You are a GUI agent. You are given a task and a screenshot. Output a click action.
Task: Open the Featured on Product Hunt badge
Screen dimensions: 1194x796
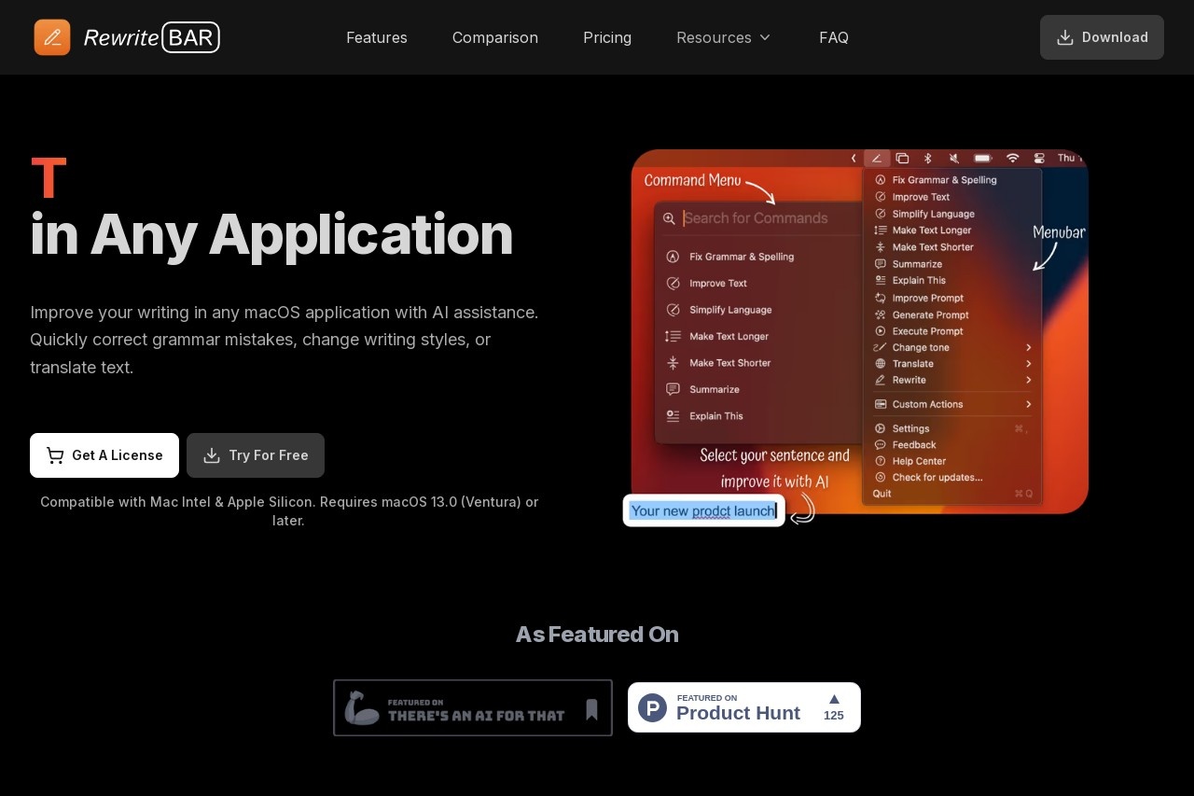click(x=744, y=707)
